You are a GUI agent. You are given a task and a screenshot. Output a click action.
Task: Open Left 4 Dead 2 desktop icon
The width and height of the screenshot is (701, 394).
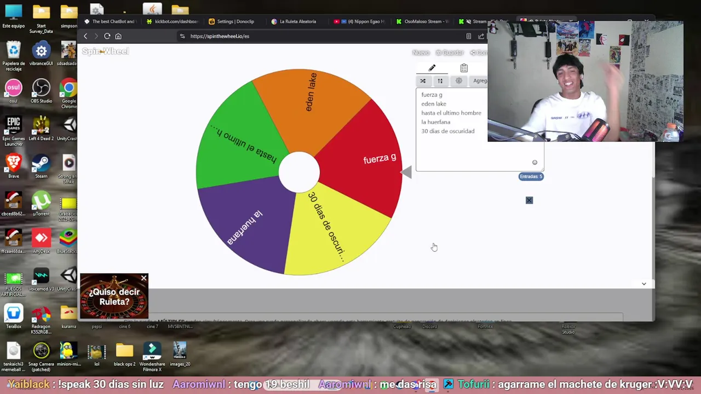point(41,129)
